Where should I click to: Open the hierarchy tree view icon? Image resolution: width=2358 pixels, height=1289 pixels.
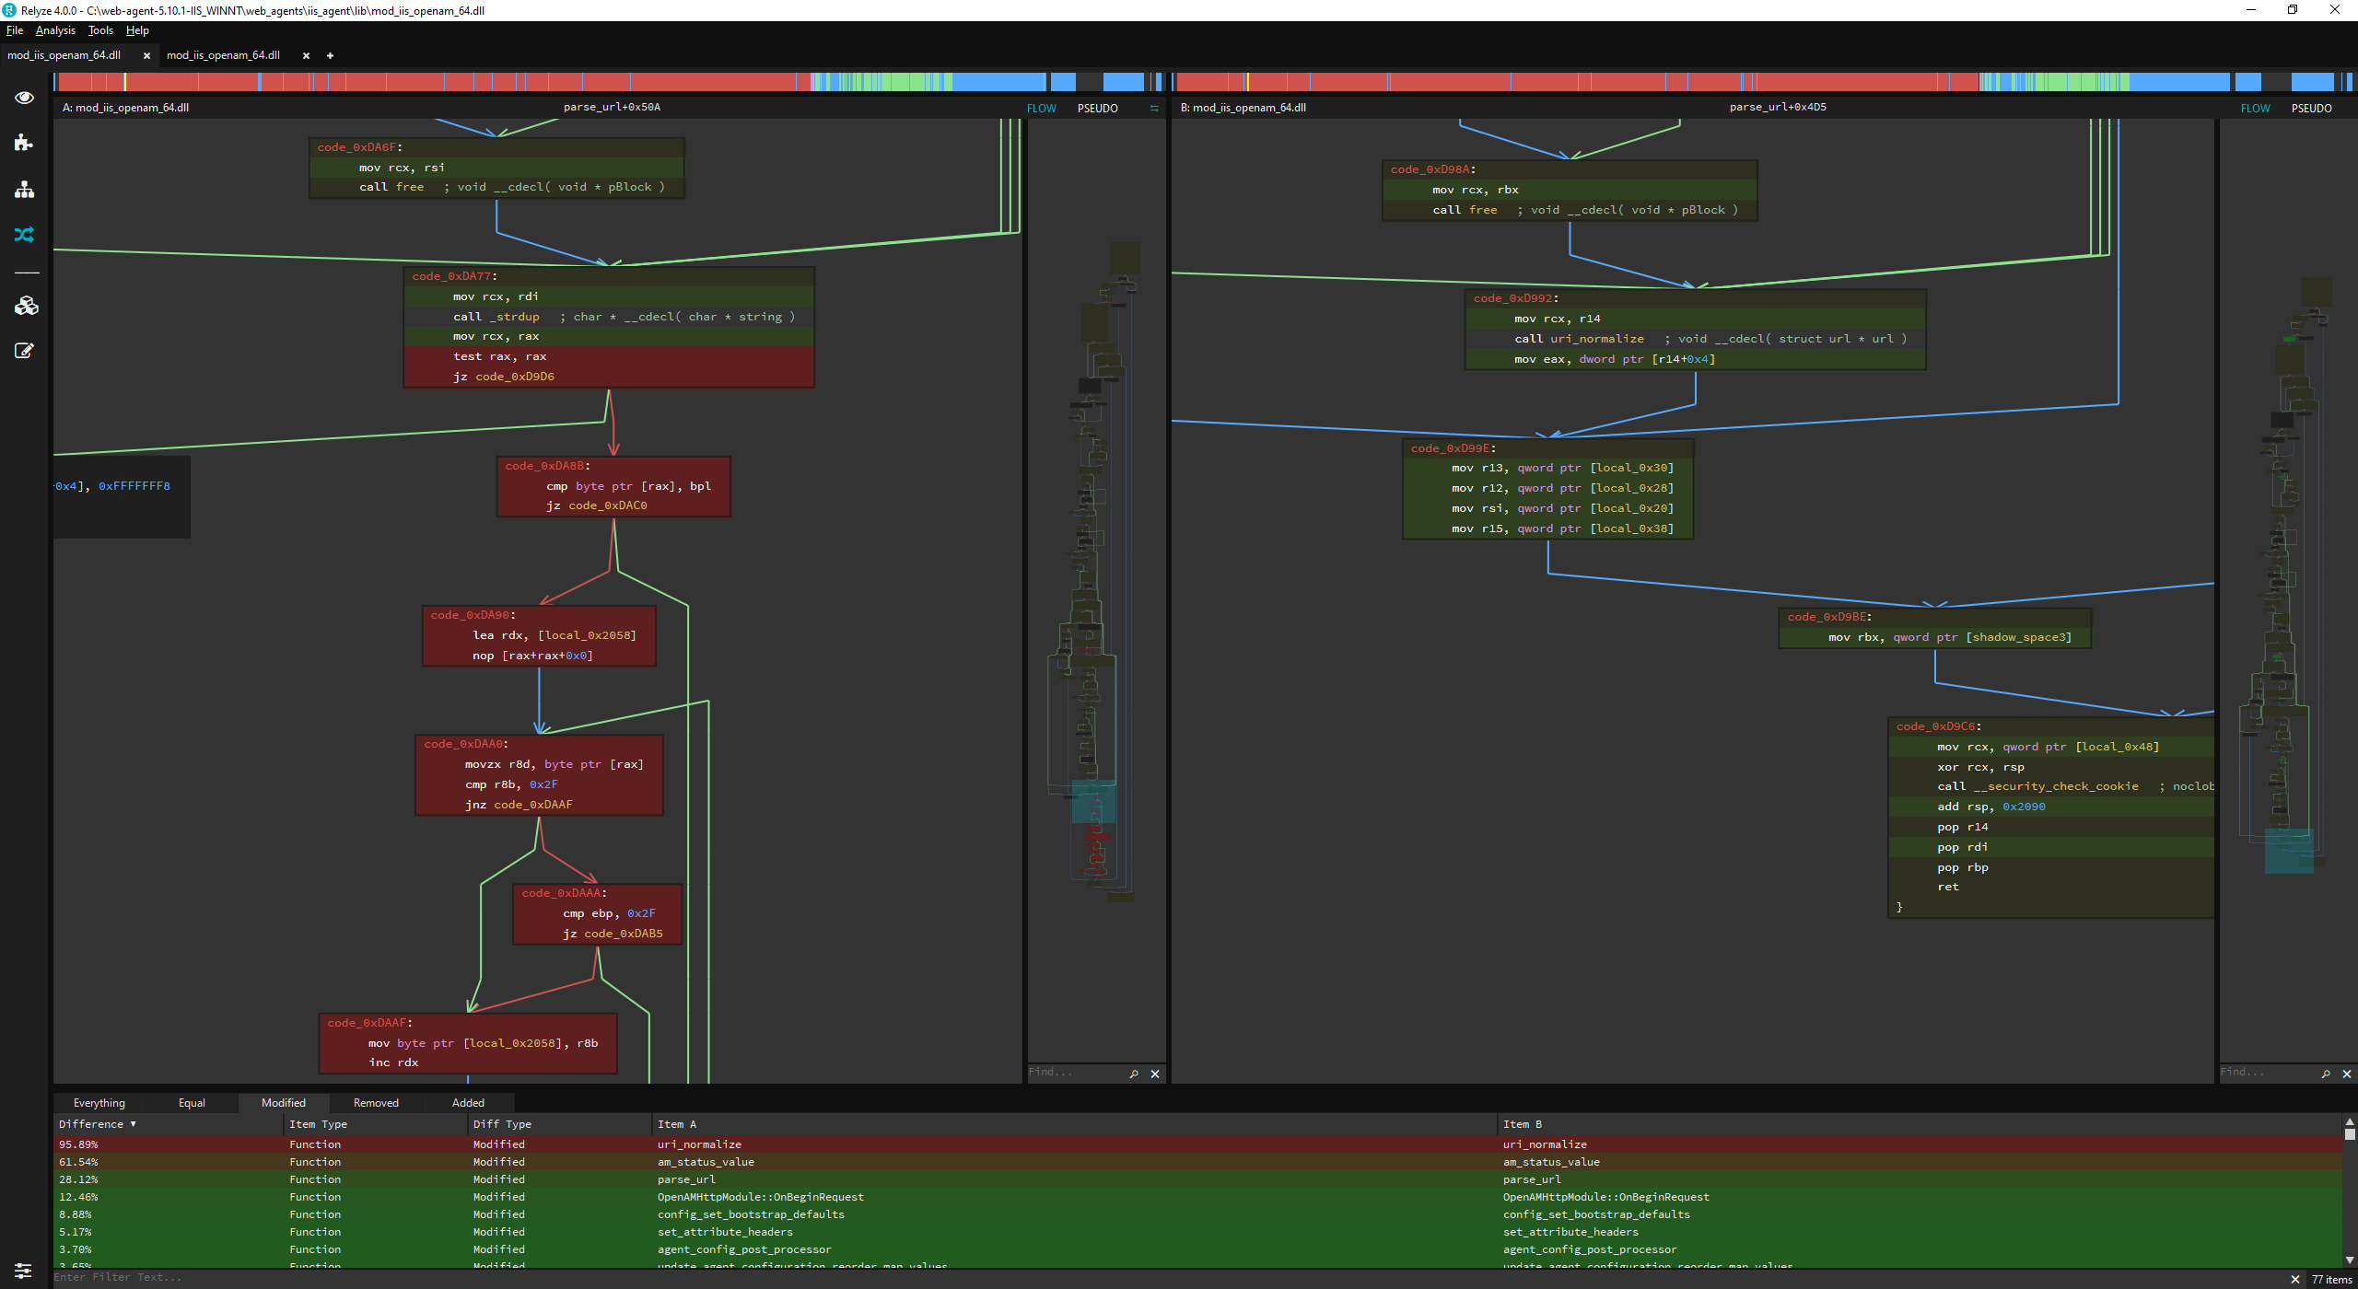pos(24,189)
